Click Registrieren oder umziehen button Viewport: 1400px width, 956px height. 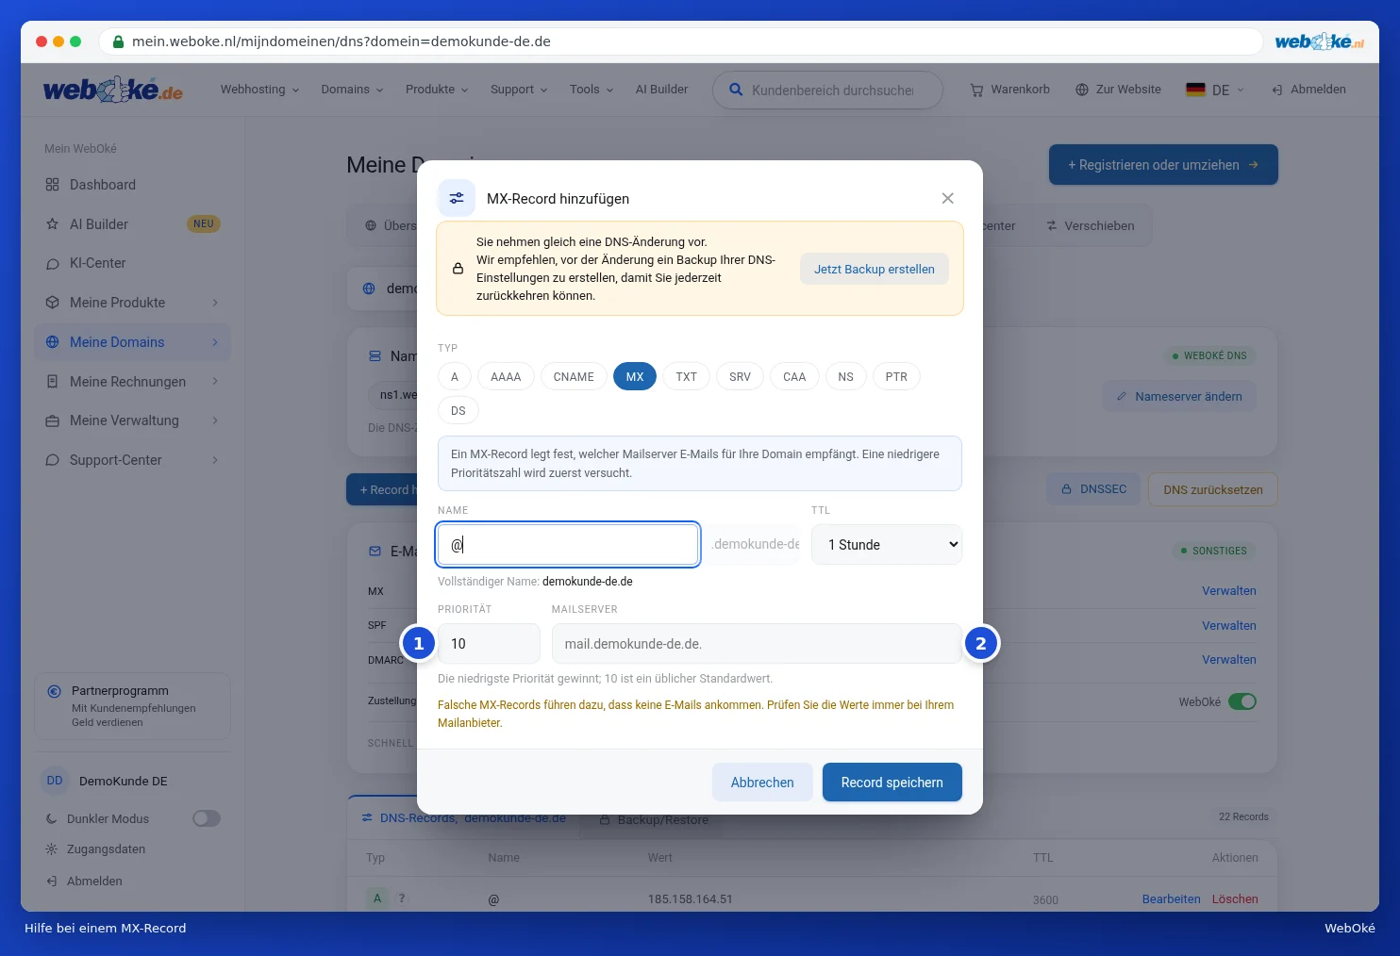click(1163, 165)
